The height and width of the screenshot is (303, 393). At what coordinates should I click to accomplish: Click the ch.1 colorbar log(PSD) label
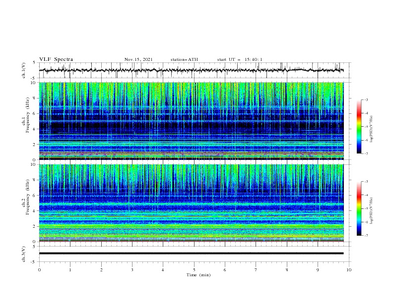372,129
